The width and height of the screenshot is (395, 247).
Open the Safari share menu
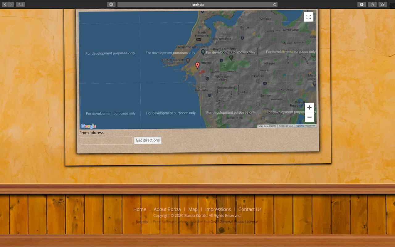click(x=372, y=4)
